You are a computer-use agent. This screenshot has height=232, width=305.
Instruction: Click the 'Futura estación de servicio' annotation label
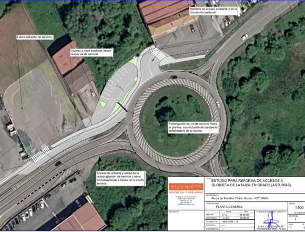35,37
